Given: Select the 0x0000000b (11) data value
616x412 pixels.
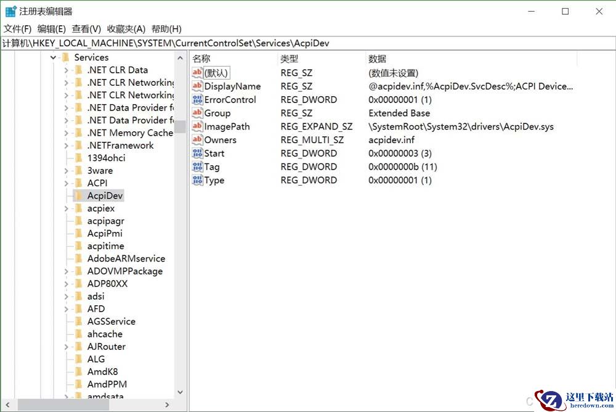Looking at the screenshot, I should (403, 167).
